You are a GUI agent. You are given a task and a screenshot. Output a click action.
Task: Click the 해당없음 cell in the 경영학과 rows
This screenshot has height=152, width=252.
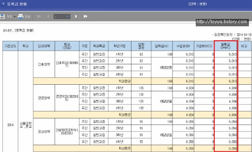(162, 101)
